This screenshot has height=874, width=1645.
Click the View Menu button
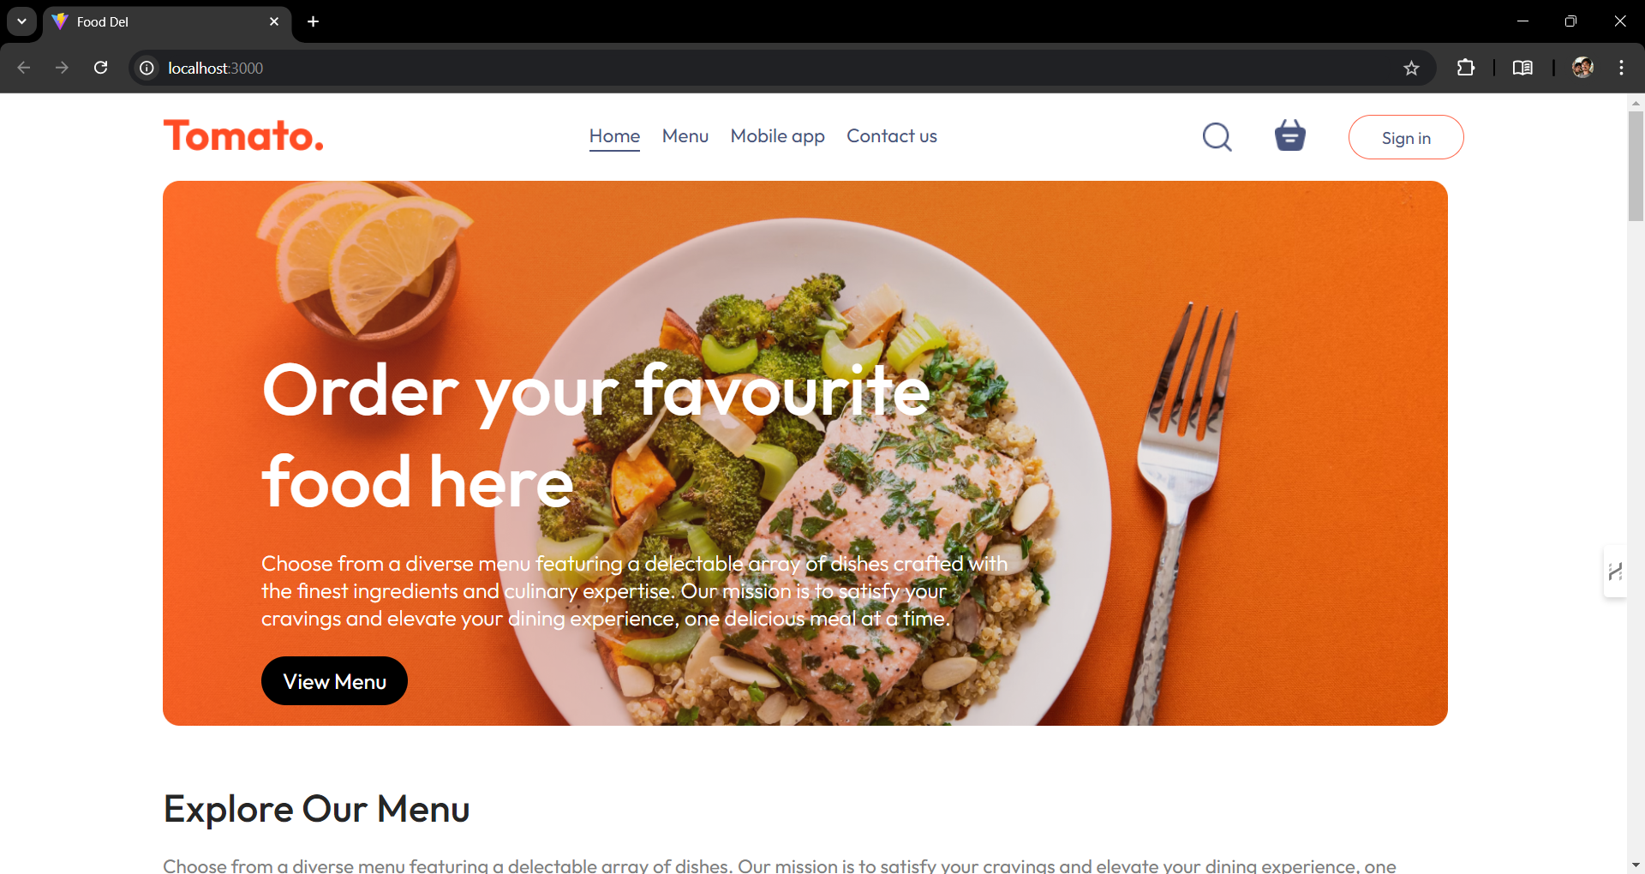point(334,681)
